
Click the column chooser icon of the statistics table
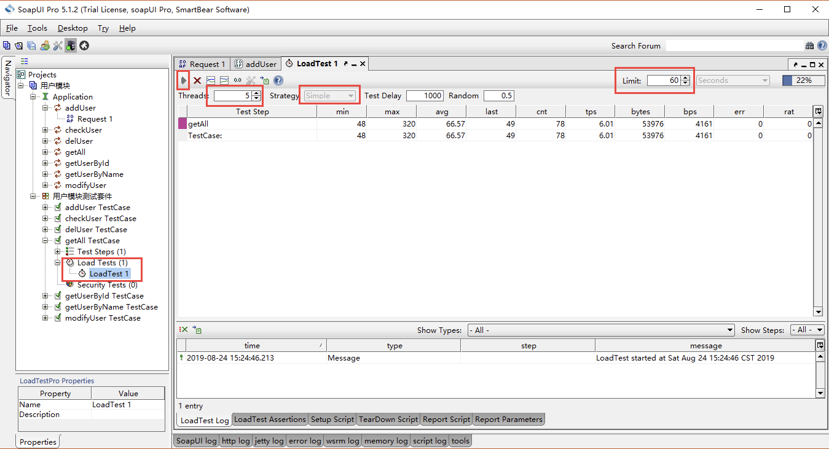818,111
